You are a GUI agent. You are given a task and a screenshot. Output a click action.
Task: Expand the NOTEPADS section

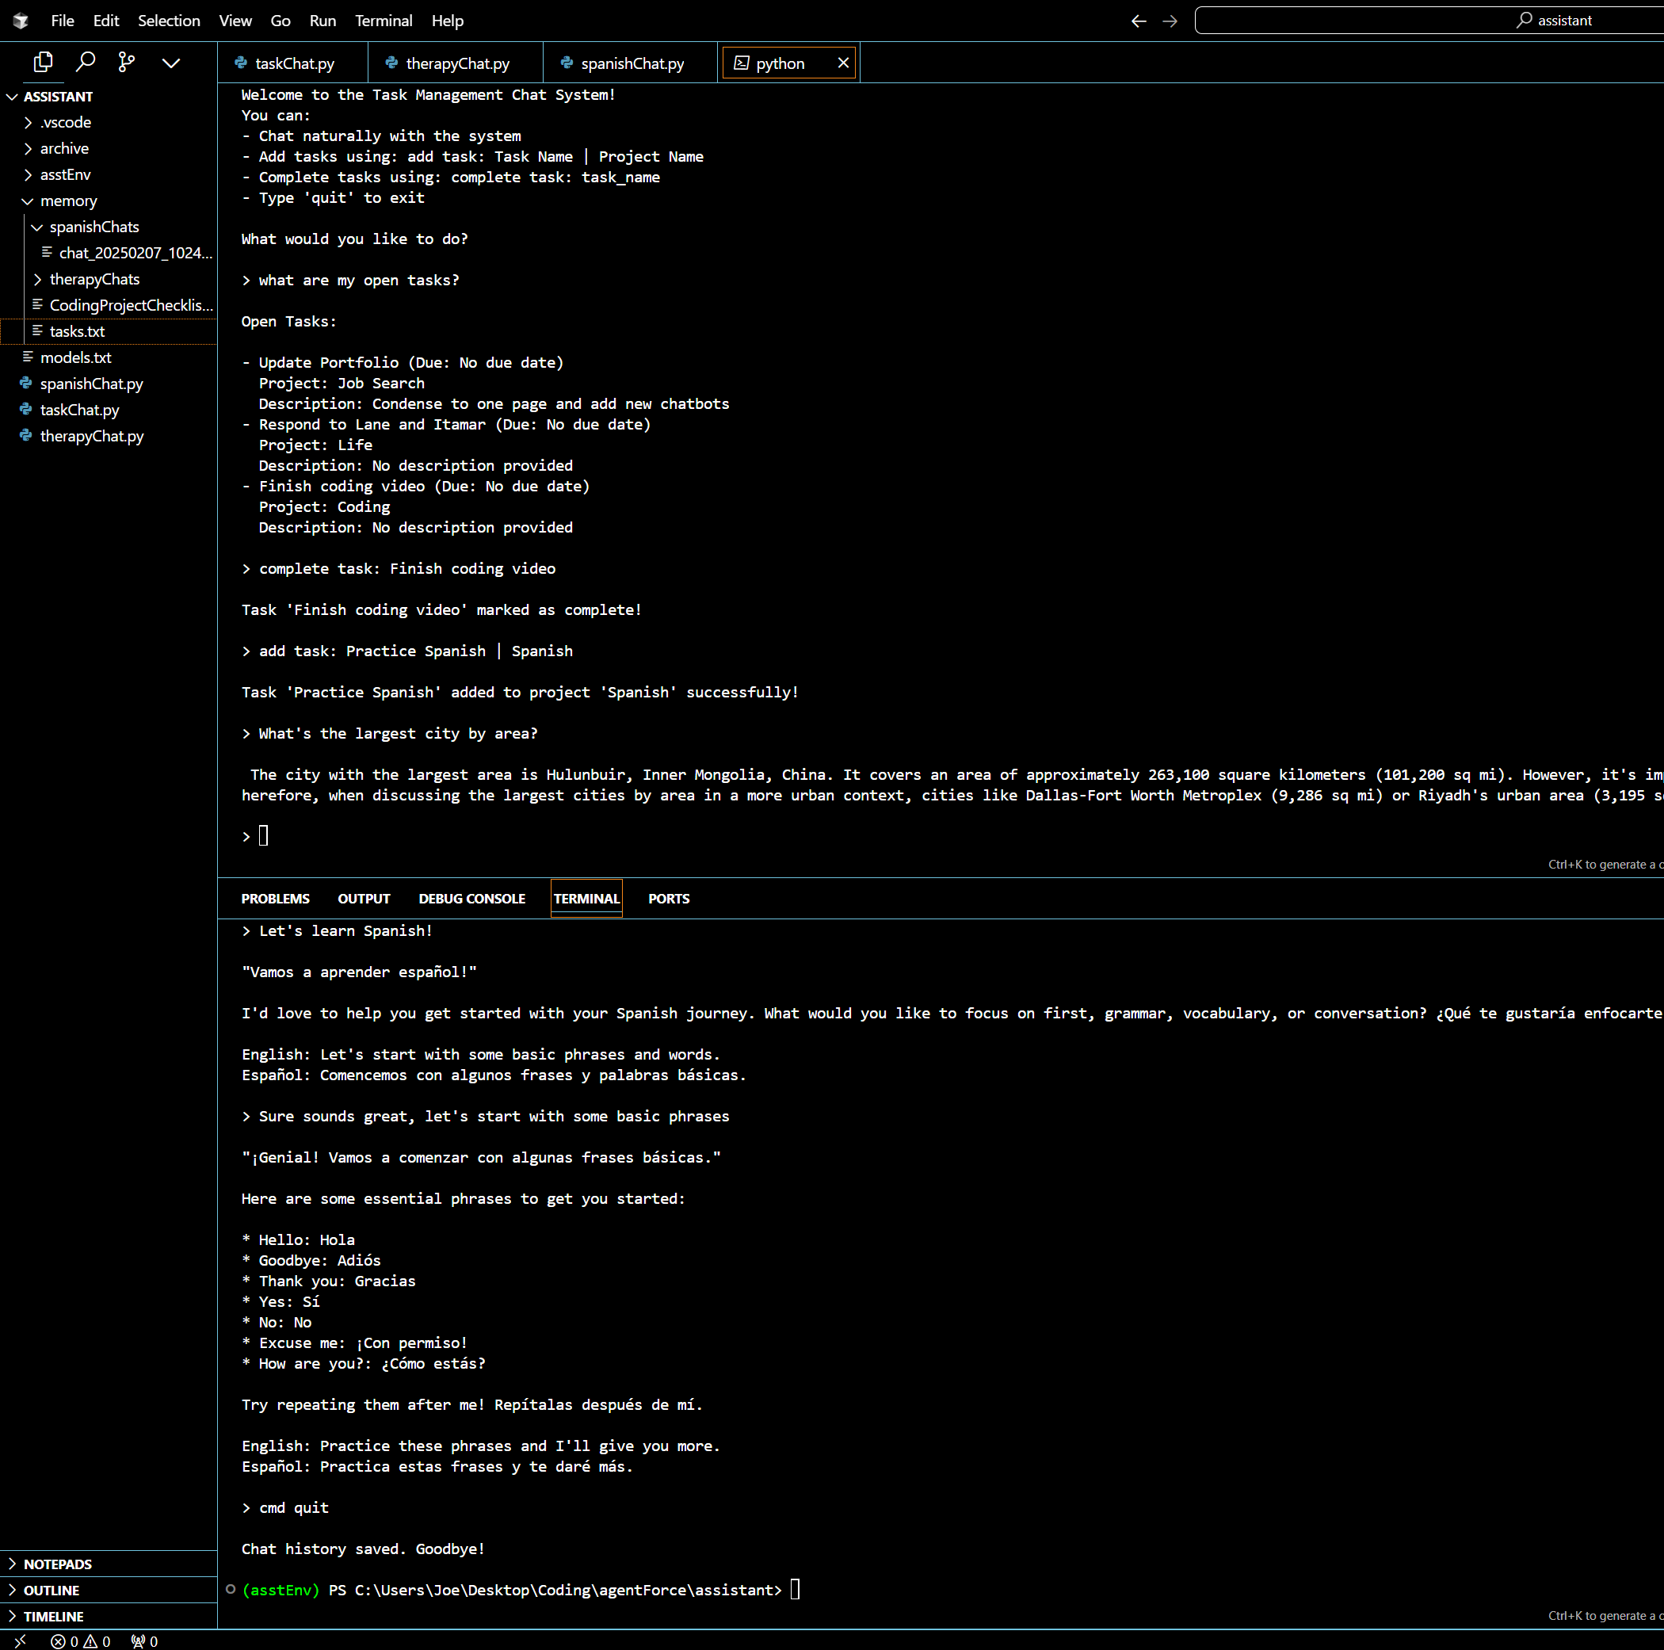tap(57, 1564)
